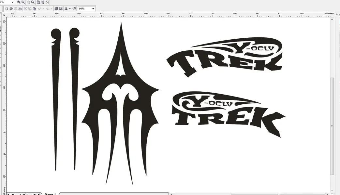Click the Open file folder icon
The width and height of the screenshot is (340, 195).
click(11, 9)
